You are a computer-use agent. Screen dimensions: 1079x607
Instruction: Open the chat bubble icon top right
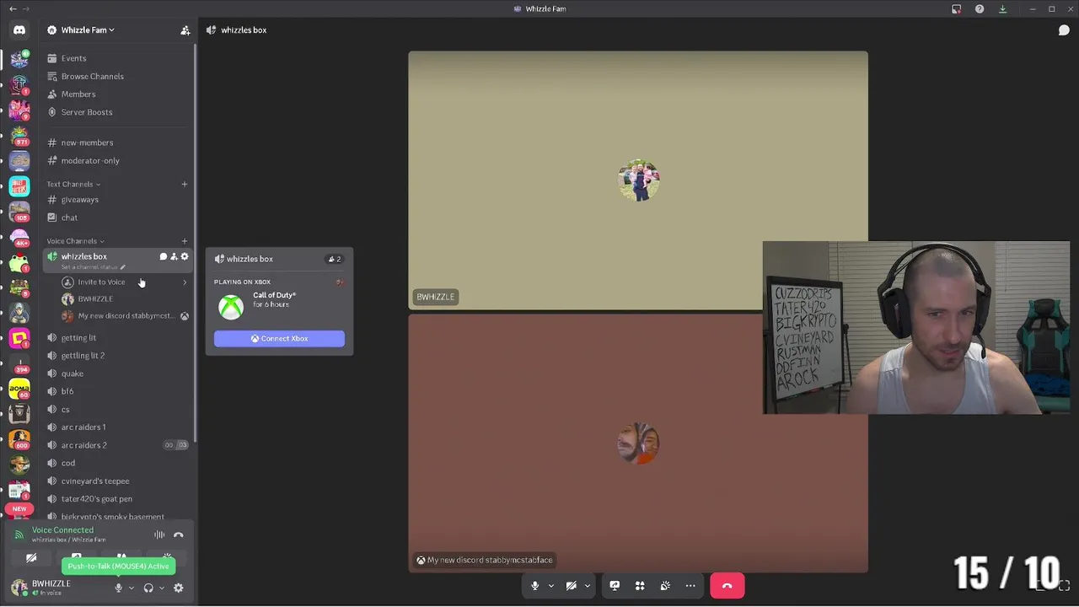click(1064, 30)
